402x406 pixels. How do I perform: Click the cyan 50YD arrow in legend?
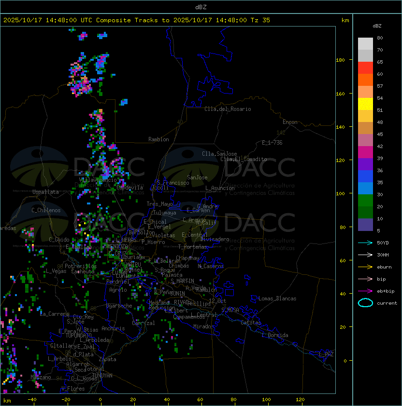(365, 243)
